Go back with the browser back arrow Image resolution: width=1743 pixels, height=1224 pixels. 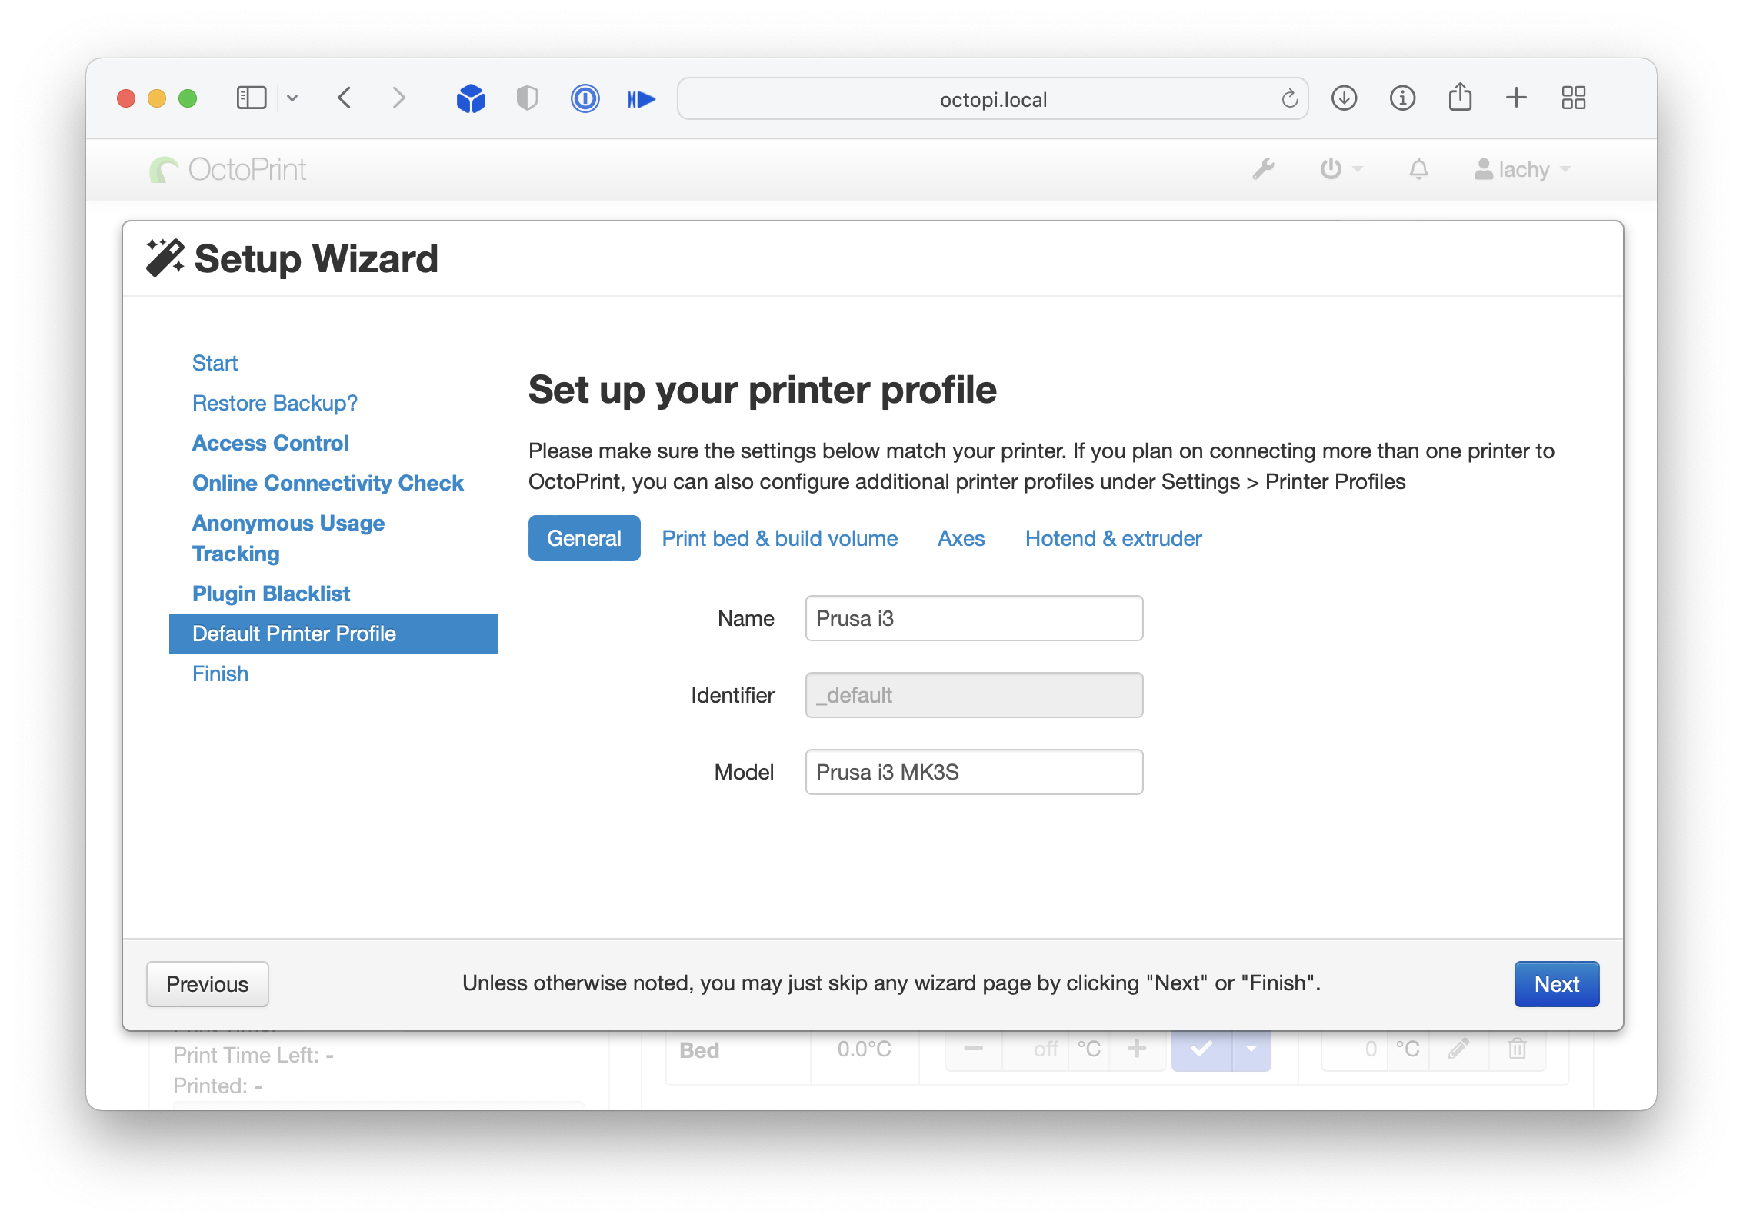[345, 98]
